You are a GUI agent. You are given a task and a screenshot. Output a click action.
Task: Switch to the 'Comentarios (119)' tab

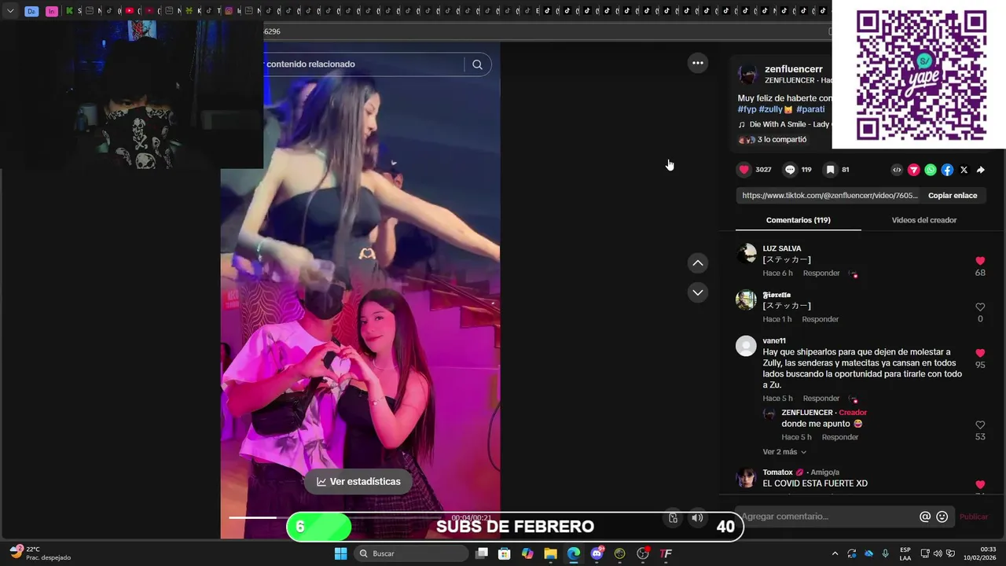[798, 220]
